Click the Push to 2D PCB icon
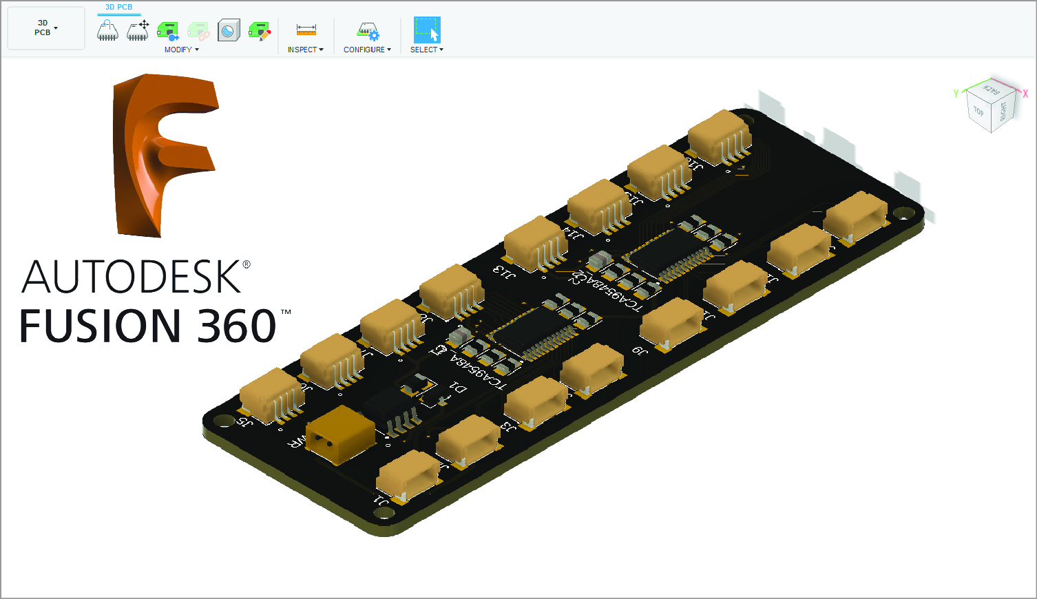 click(x=168, y=30)
